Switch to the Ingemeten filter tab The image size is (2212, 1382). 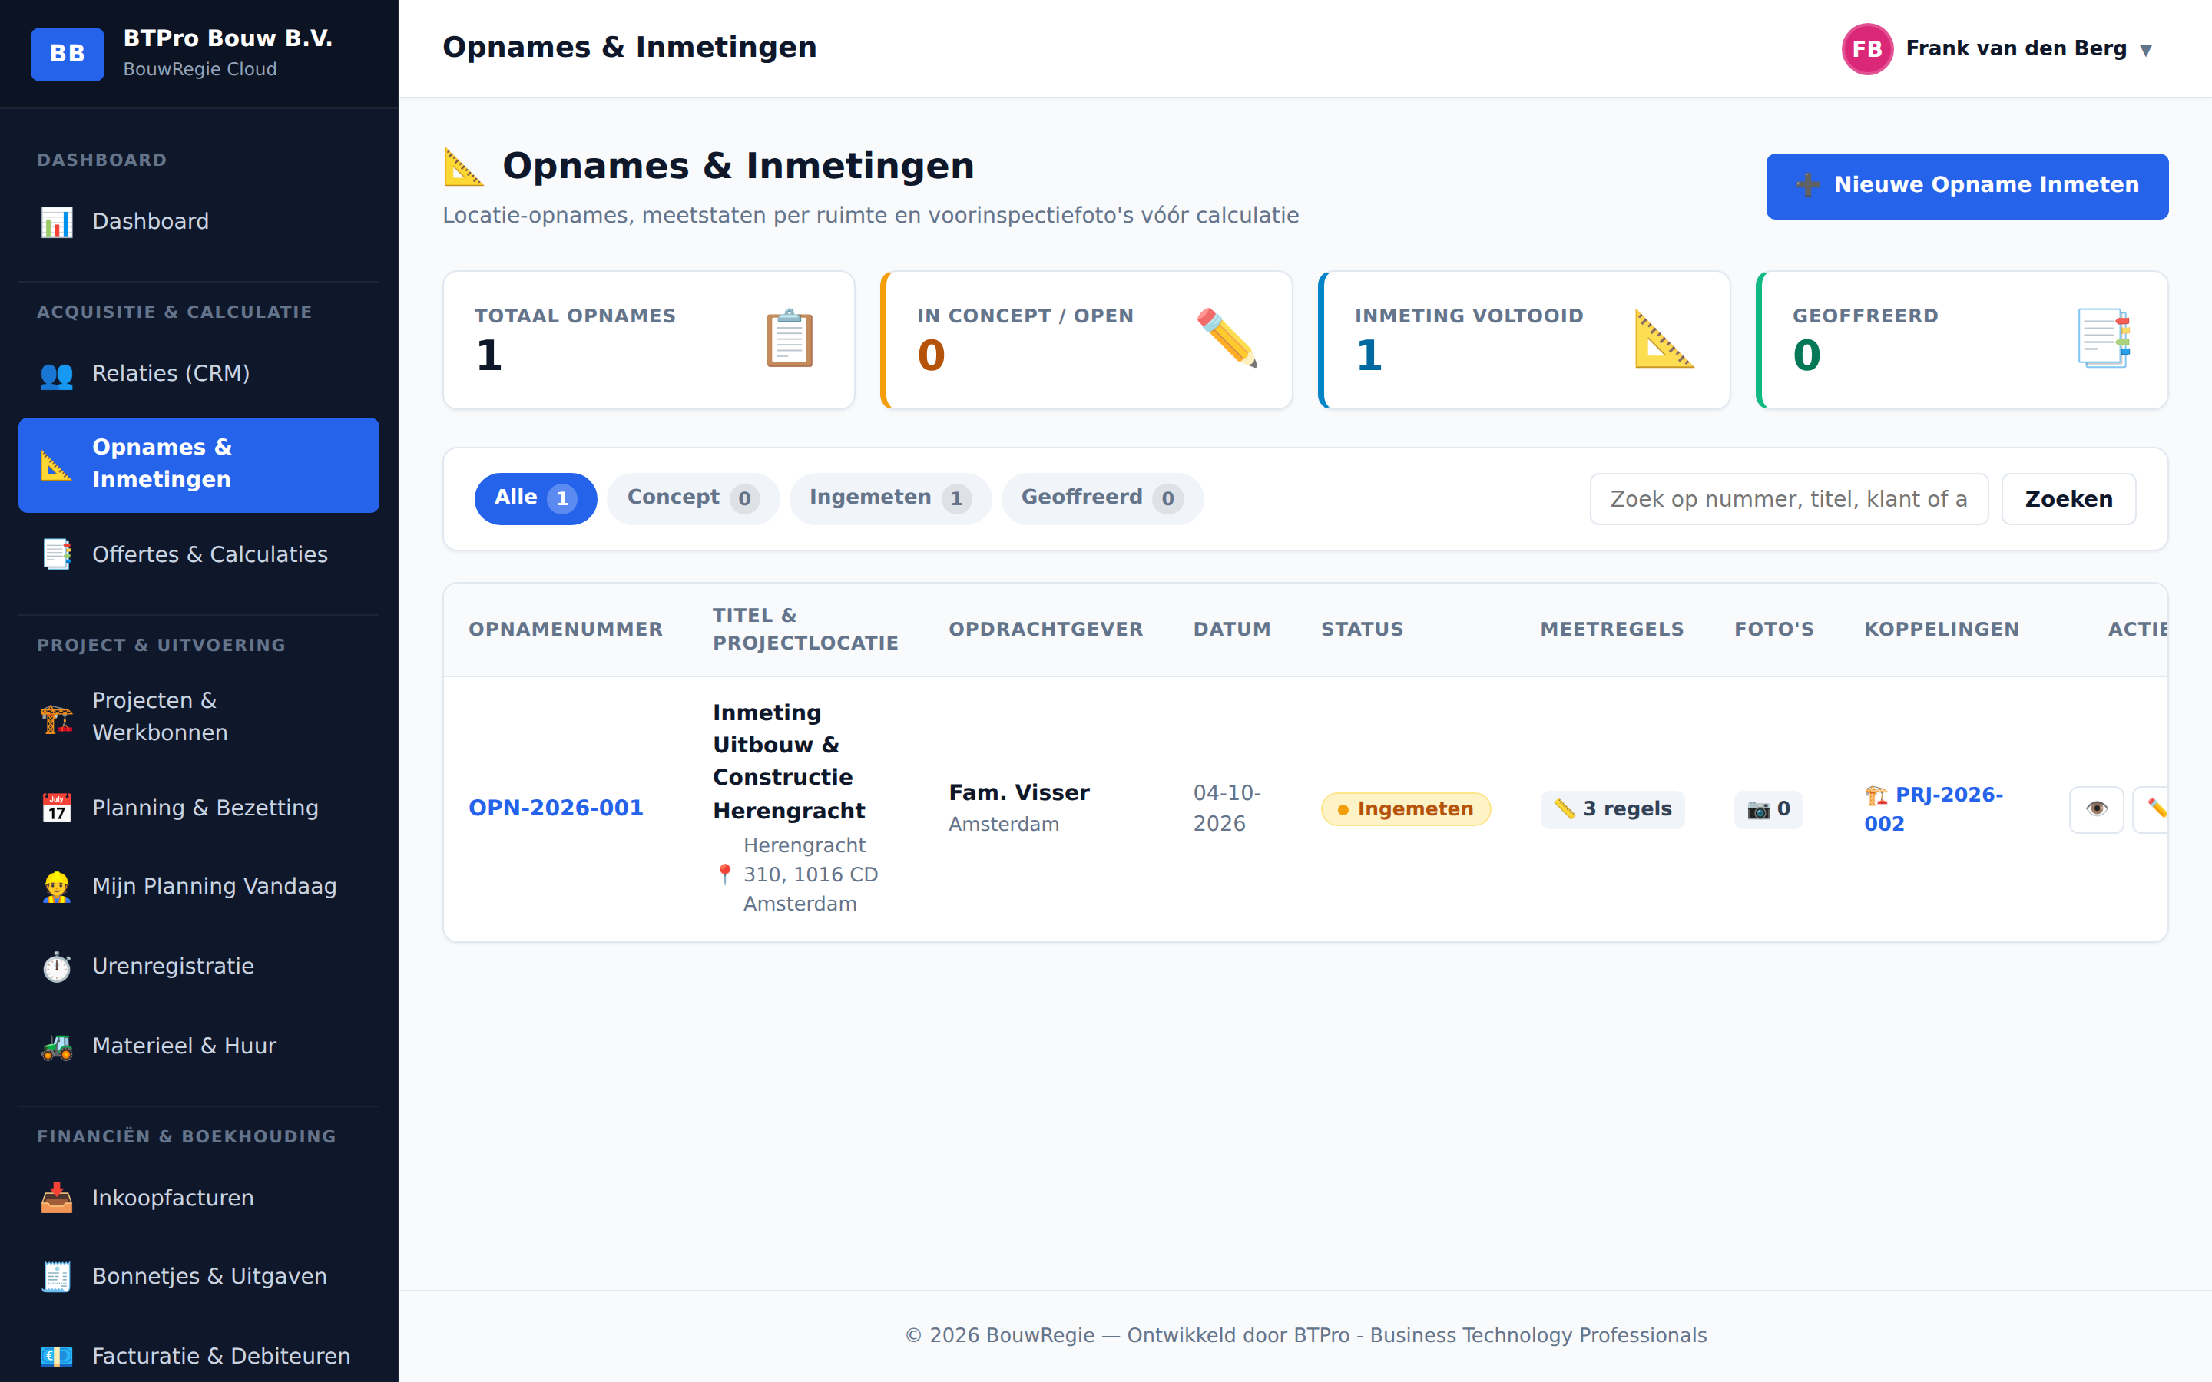[x=890, y=498]
